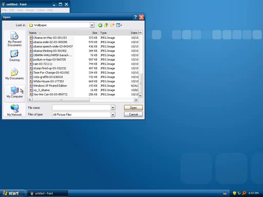Open Paint's View menu

coord(20,10)
